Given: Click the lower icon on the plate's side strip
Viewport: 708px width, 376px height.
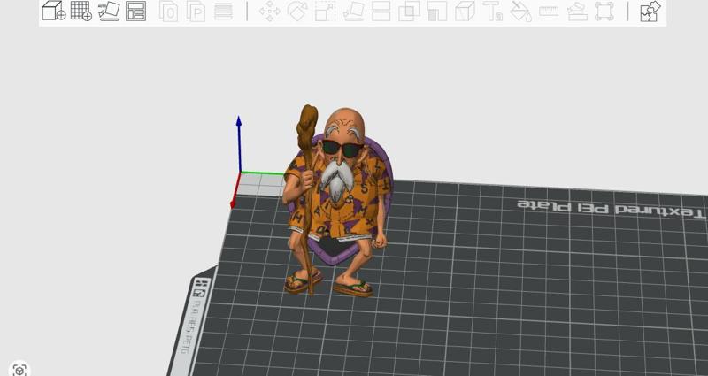Looking at the screenshot, I should (x=199, y=294).
